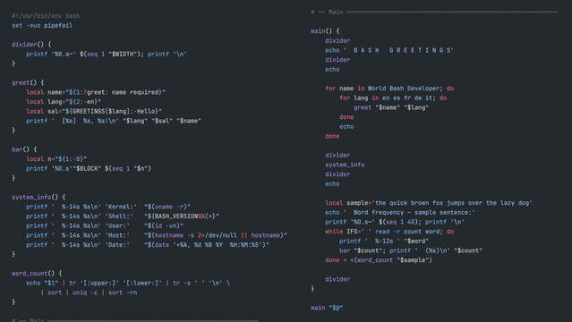Click the printf line for 'Kernel:' with uname -r
Viewport: 572px width, 322px height.
108,207
